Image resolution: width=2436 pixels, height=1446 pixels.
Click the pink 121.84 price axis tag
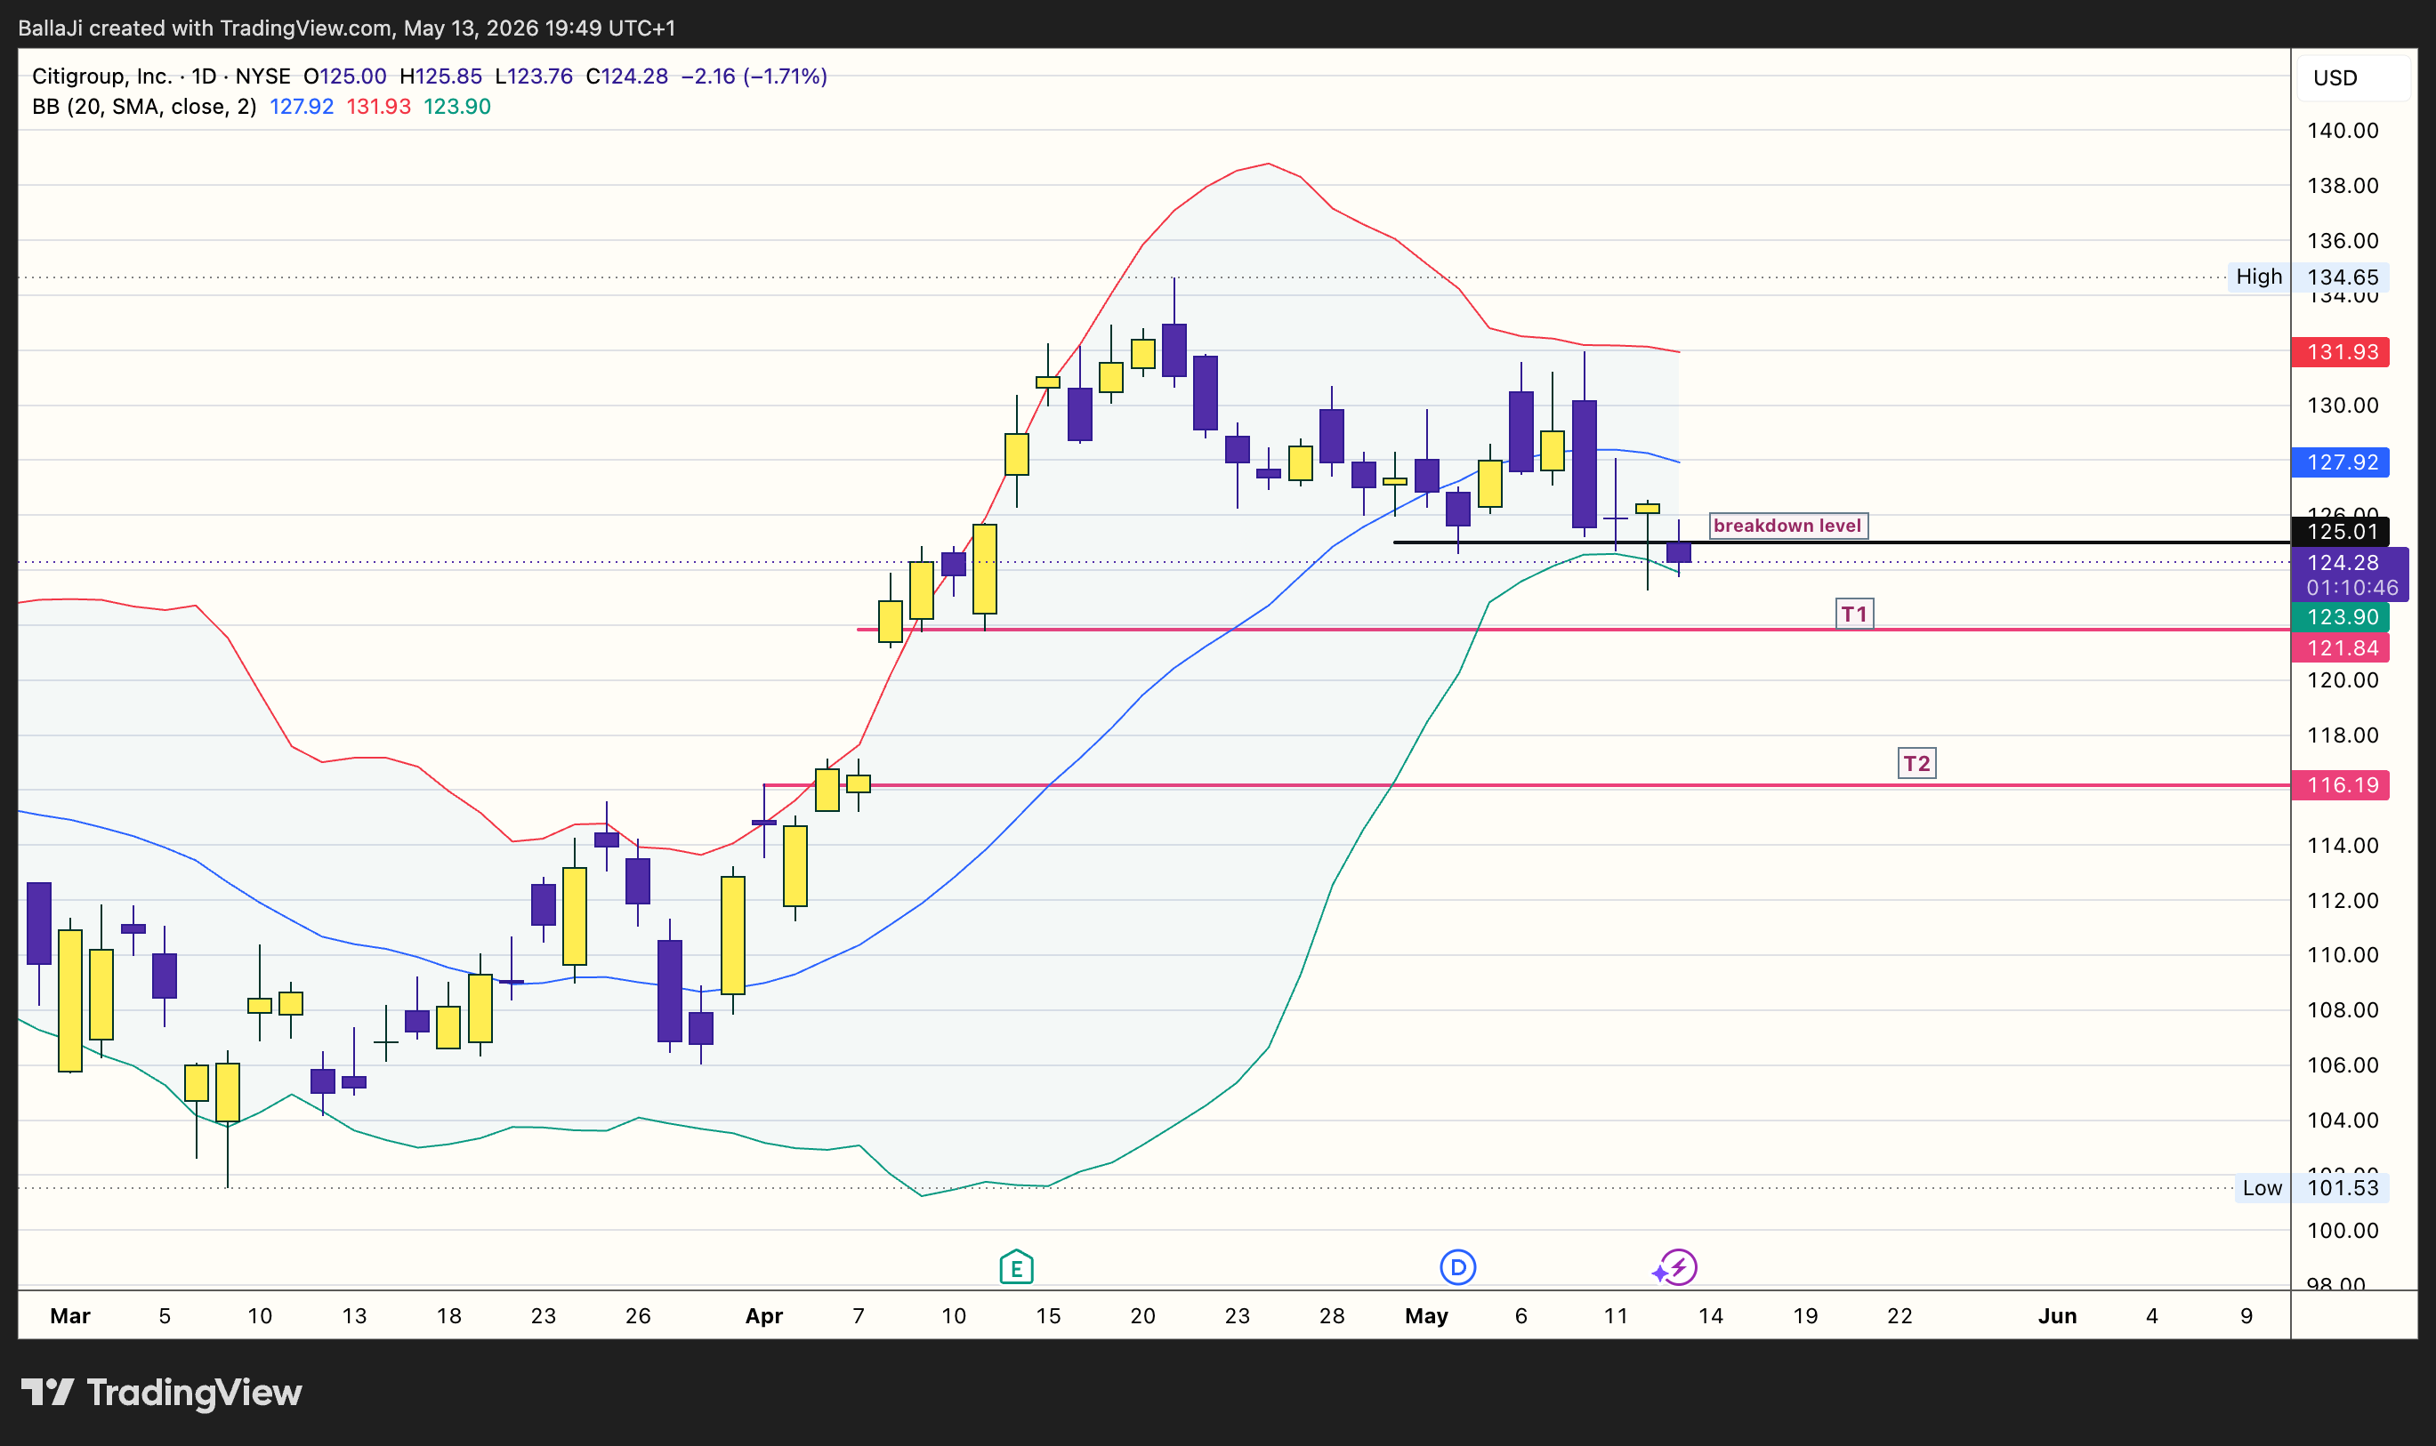coord(2341,648)
